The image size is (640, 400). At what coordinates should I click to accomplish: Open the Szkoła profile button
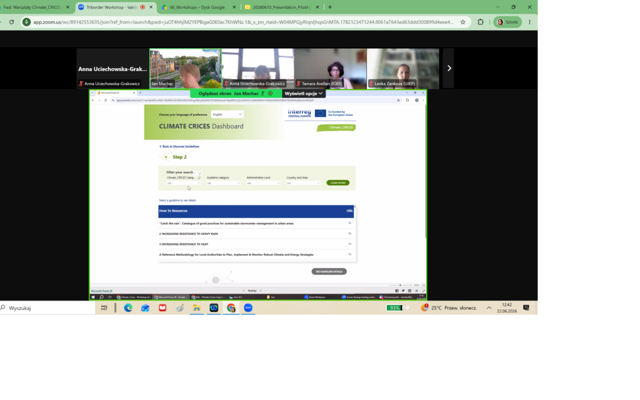pyautogui.click(x=507, y=22)
